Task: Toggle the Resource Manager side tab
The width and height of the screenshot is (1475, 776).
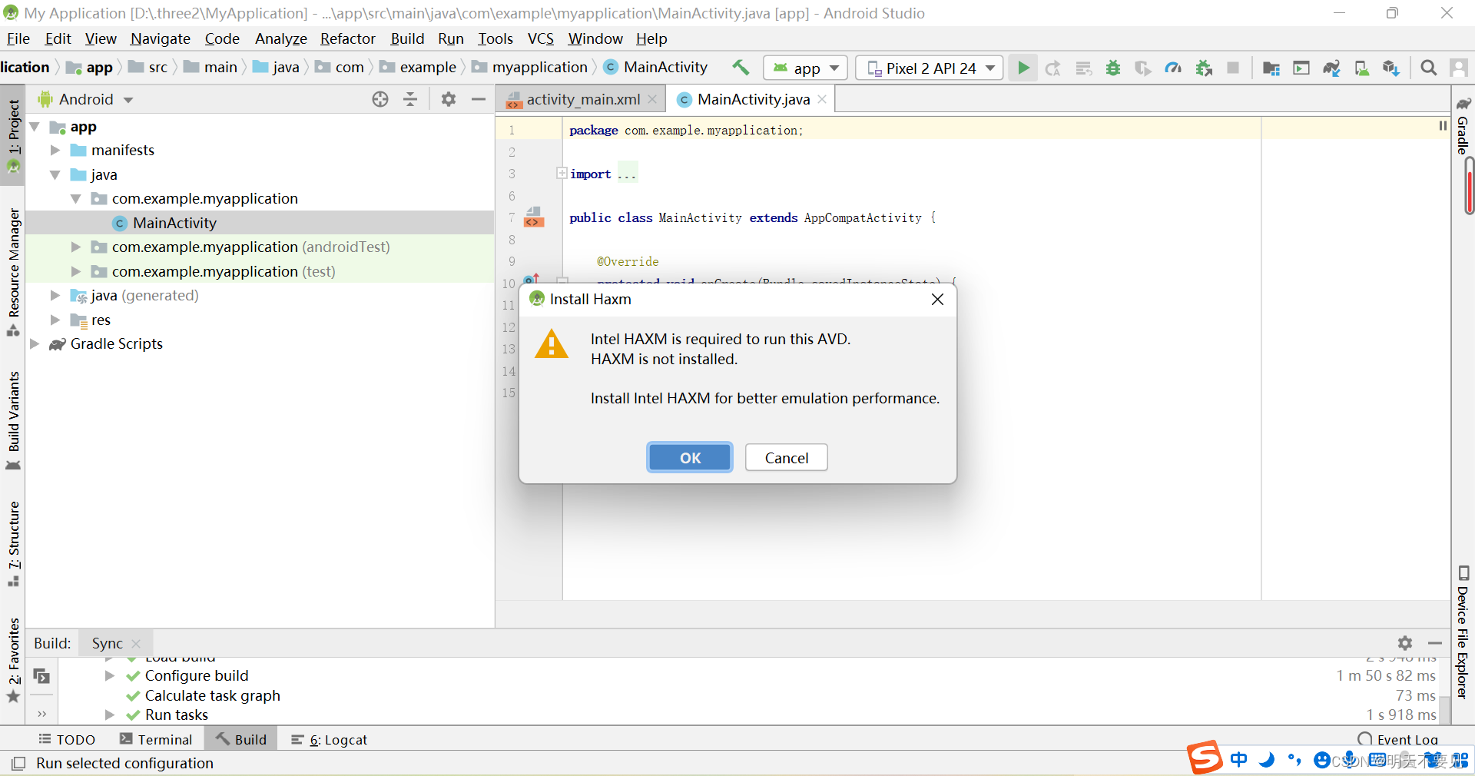Action: (13, 272)
